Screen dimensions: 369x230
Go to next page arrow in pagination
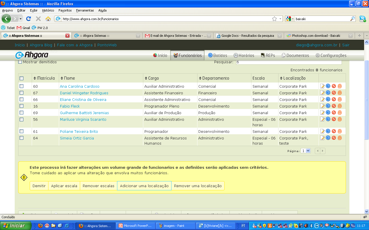[323, 151]
